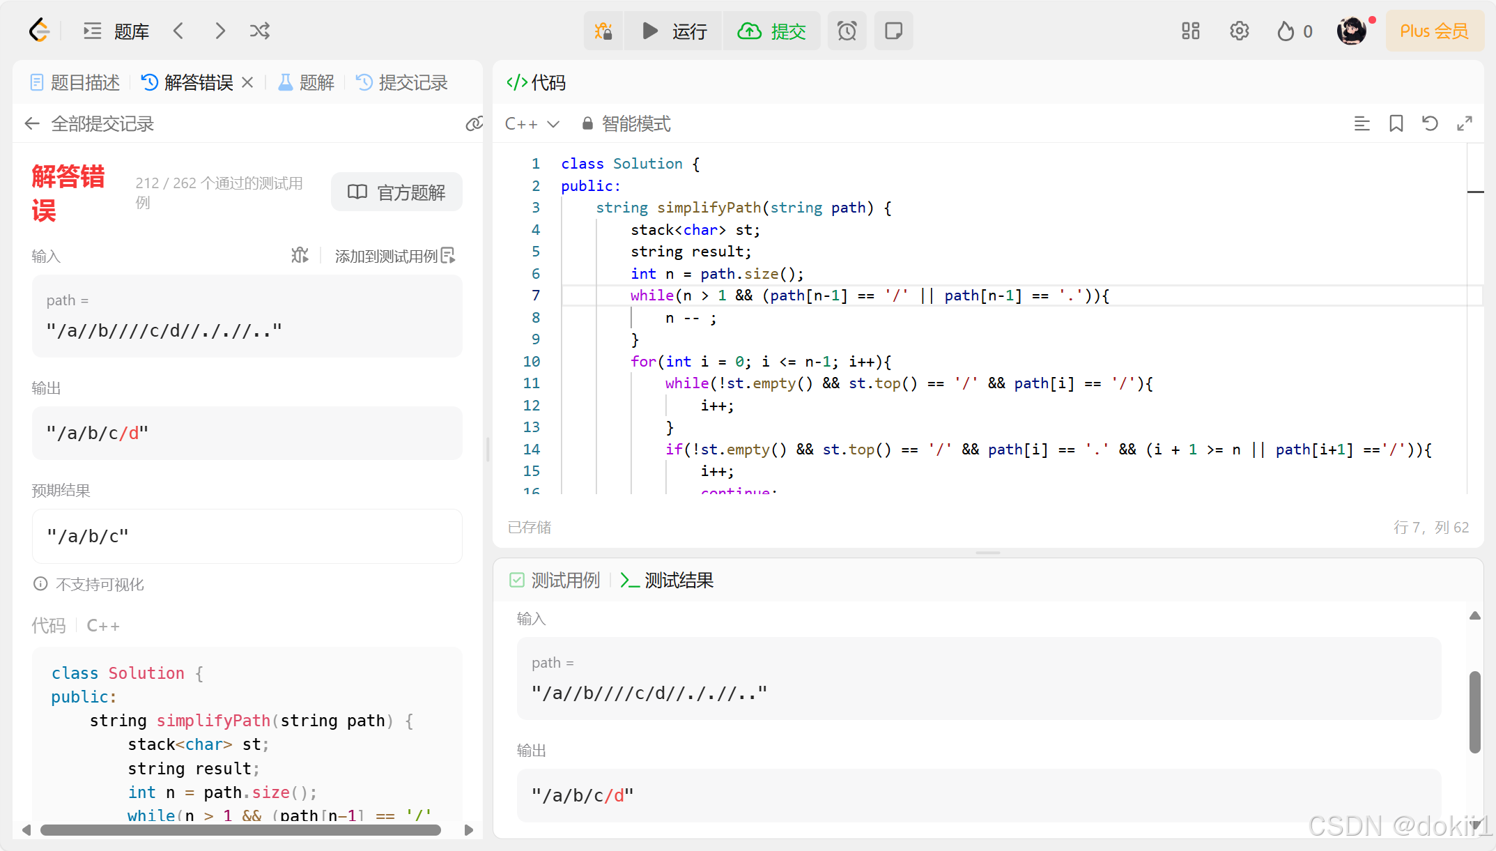This screenshot has width=1496, height=851.
Task: Toggle the 智能模式 lock mode
Action: (626, 124)
